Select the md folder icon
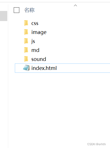This screenshot has width=110, height=148. [x=26, y=50]
